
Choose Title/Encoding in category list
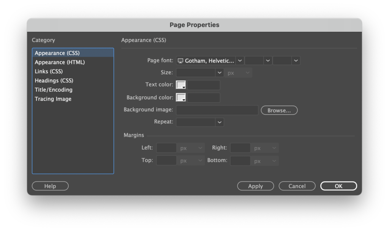click(x=54, y=90)
